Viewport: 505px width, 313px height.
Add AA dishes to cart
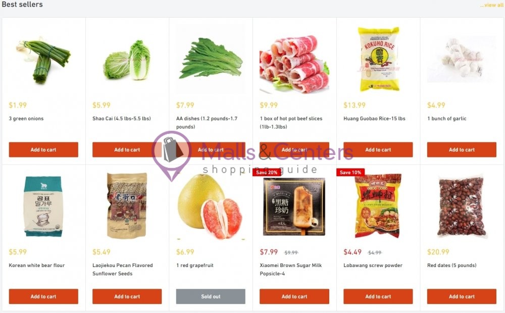pyautogui.click(x=210, y=149)
